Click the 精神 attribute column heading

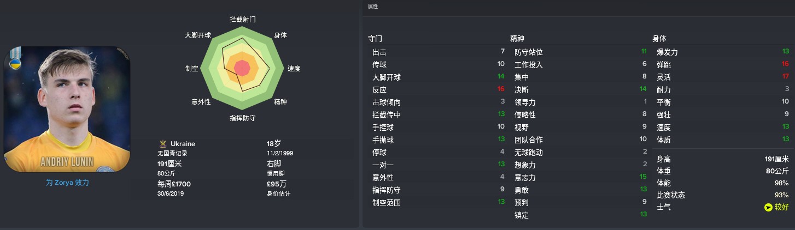tap(517, 39)
